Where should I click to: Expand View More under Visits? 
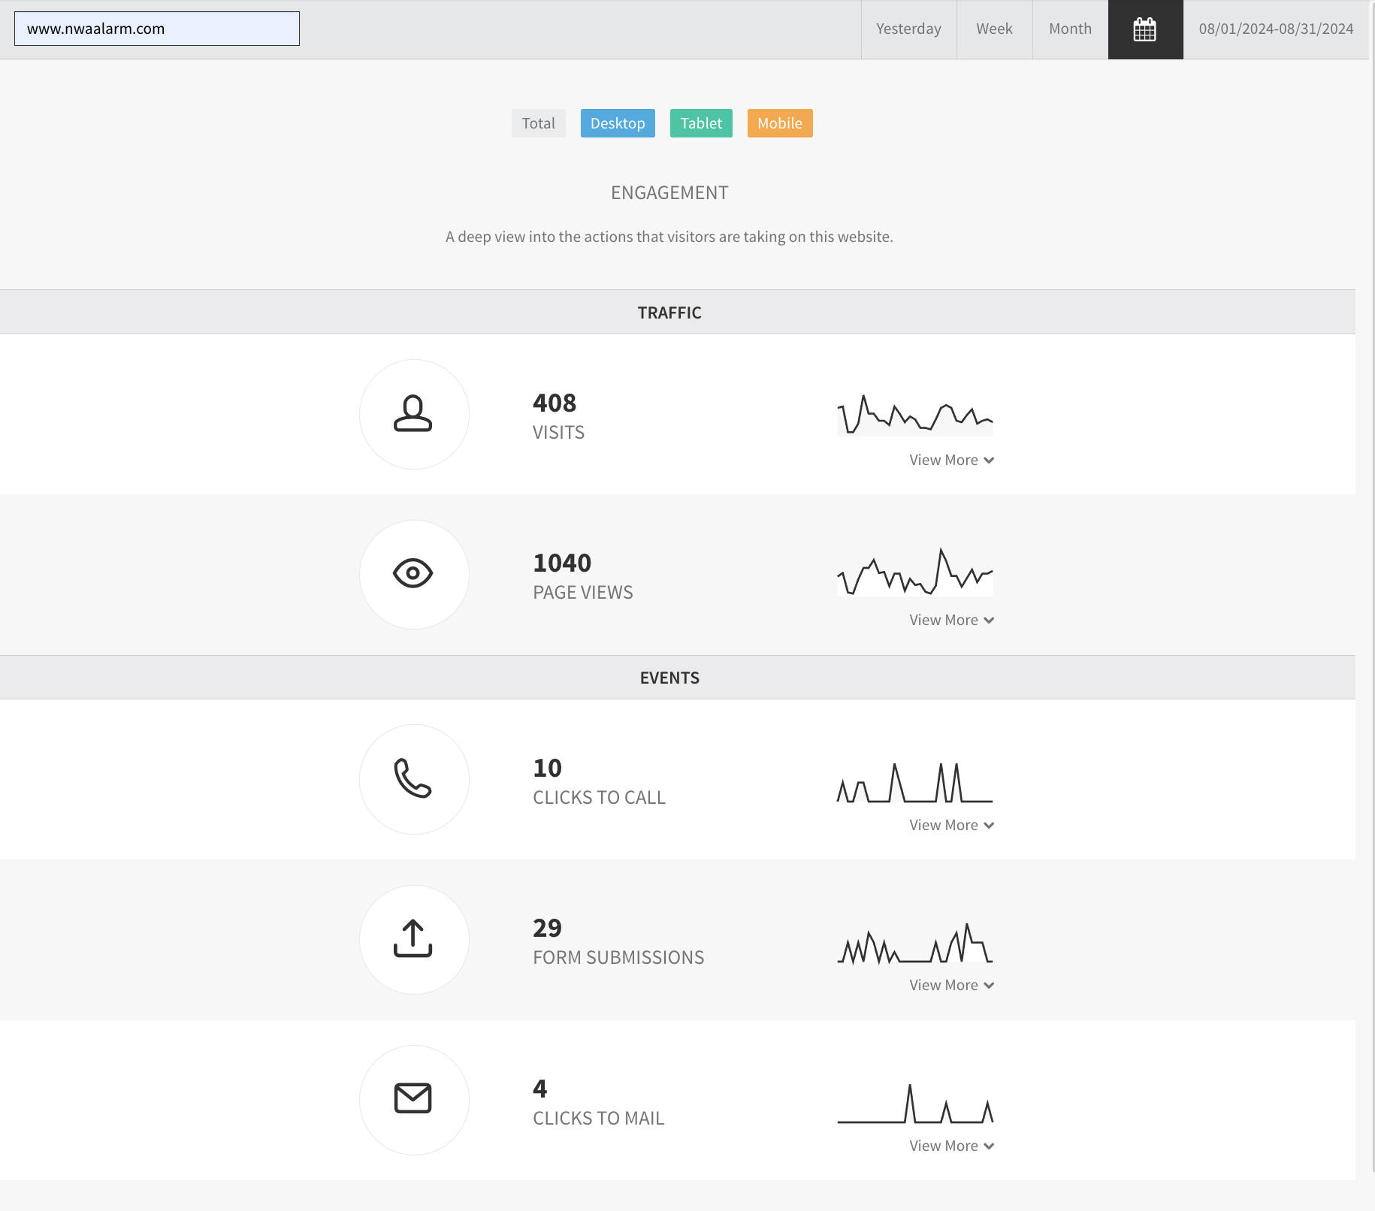click(x=951, y=460)
